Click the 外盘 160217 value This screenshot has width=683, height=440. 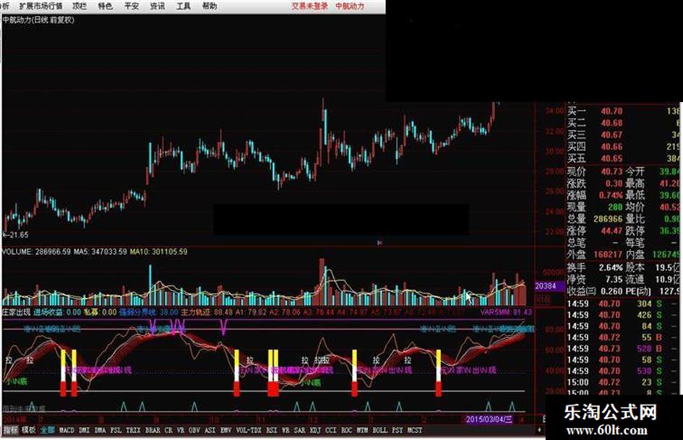tap(608, 254)
